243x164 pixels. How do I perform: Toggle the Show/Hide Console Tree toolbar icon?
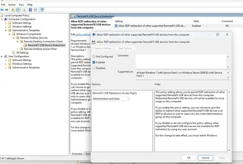(18, 10)
